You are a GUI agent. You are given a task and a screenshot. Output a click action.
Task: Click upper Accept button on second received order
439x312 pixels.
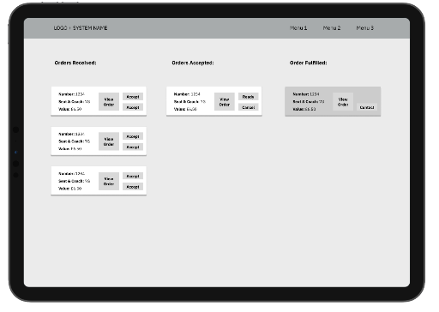pos(133,136)
